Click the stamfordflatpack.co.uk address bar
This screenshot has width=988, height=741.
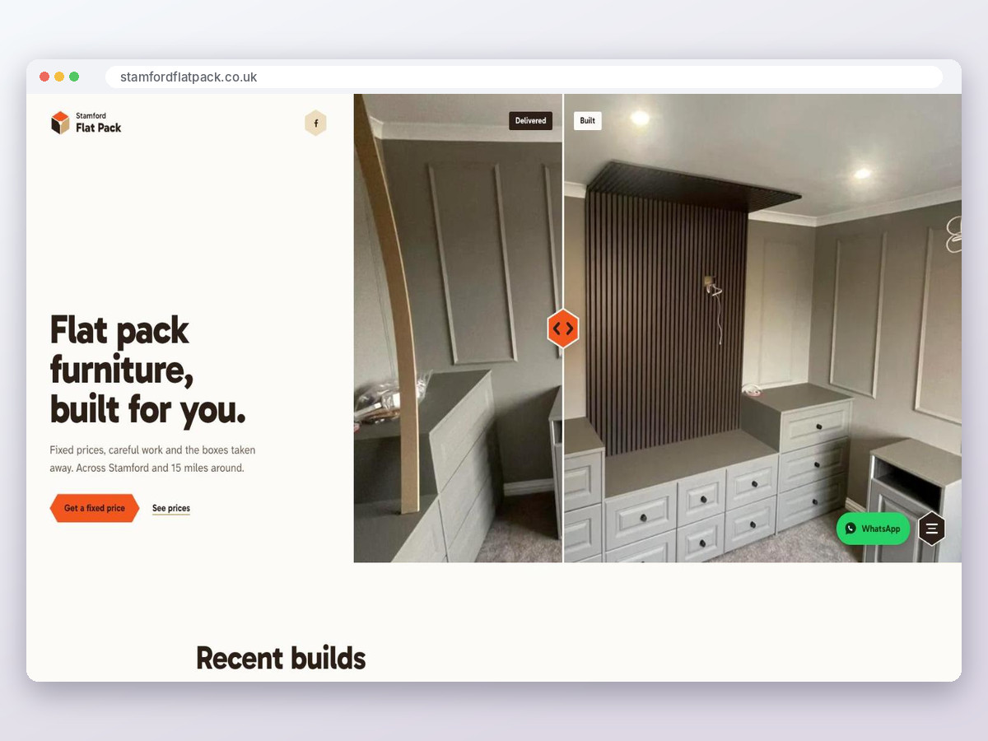point(524,77)
